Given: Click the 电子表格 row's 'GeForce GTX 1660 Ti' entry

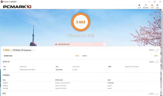Looking at the screenshot, I should tap(61, 88).
